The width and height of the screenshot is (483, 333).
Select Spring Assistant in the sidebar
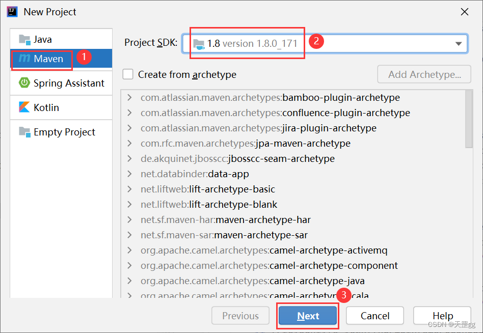(61, 83)
